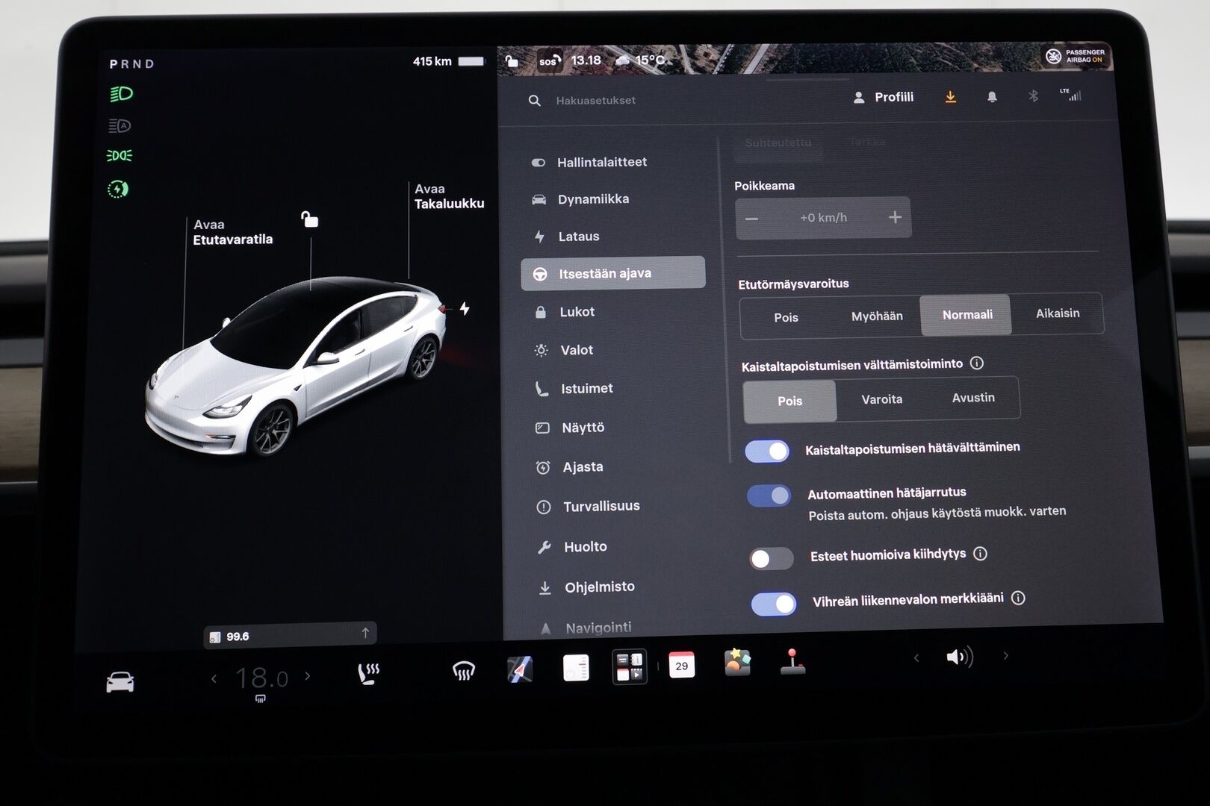Tap the auto high beam icon
Screen dimensions: 1210x806
(120, 125)
